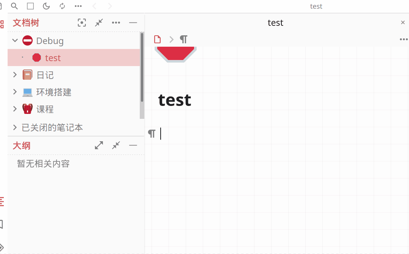409x254 pixels.
Task: Switch to the test editor tab
Action: coord(275,23)
